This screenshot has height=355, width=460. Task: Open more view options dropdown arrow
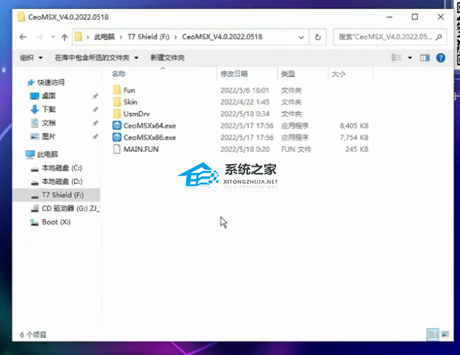click(410, 58)
